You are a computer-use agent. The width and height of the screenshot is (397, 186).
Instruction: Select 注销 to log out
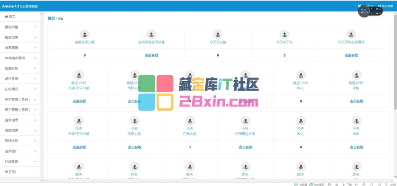(20, 172)
